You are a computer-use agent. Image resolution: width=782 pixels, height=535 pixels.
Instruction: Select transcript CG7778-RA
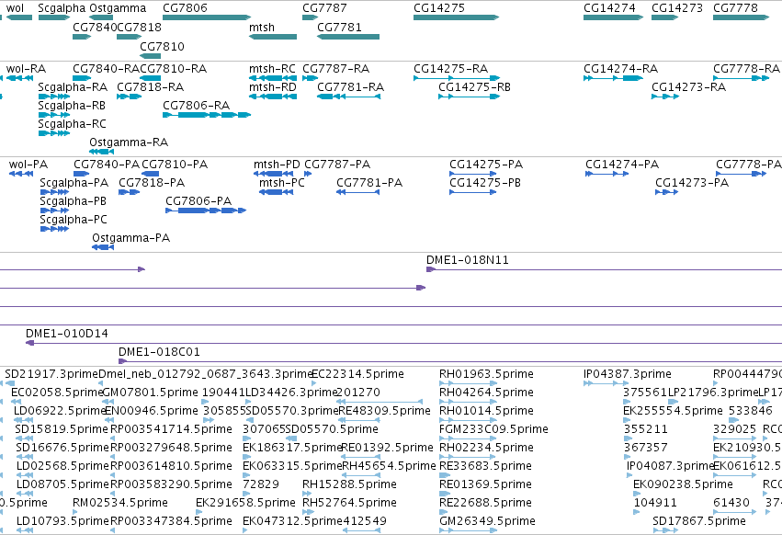746,69
